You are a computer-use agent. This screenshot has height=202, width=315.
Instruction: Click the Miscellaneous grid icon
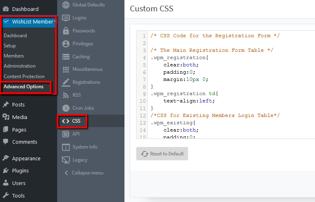click(x=66, y=69)
